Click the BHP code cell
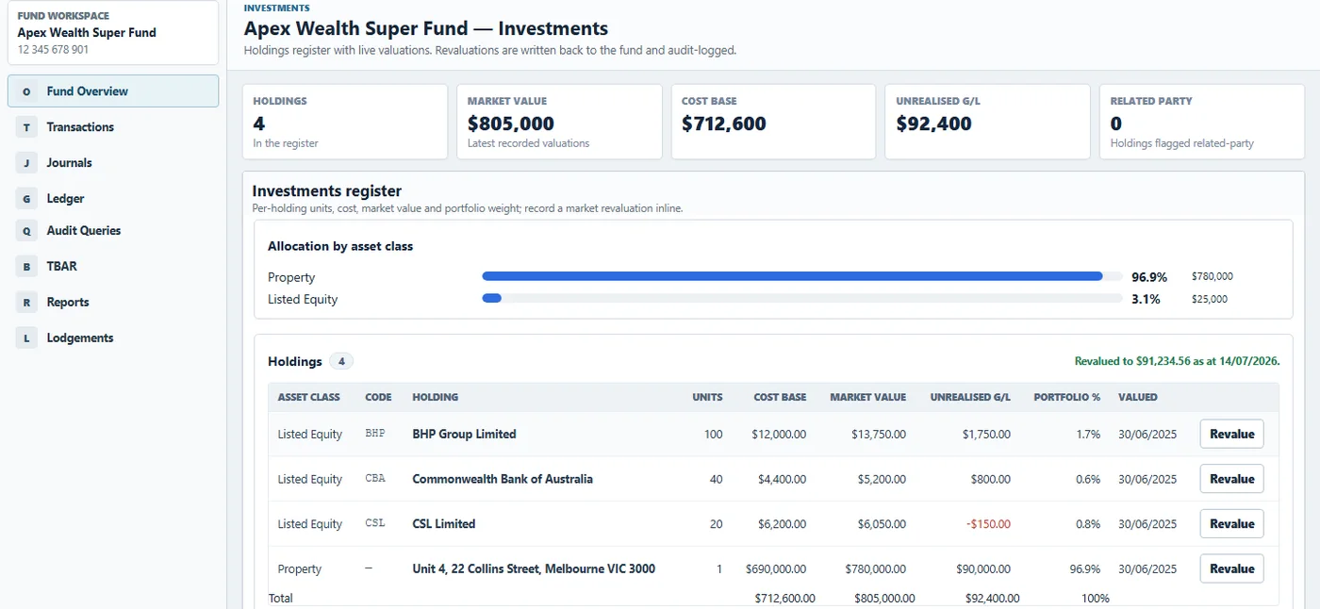The width and height of the screenshot is (1320, 609). point(375,435)
